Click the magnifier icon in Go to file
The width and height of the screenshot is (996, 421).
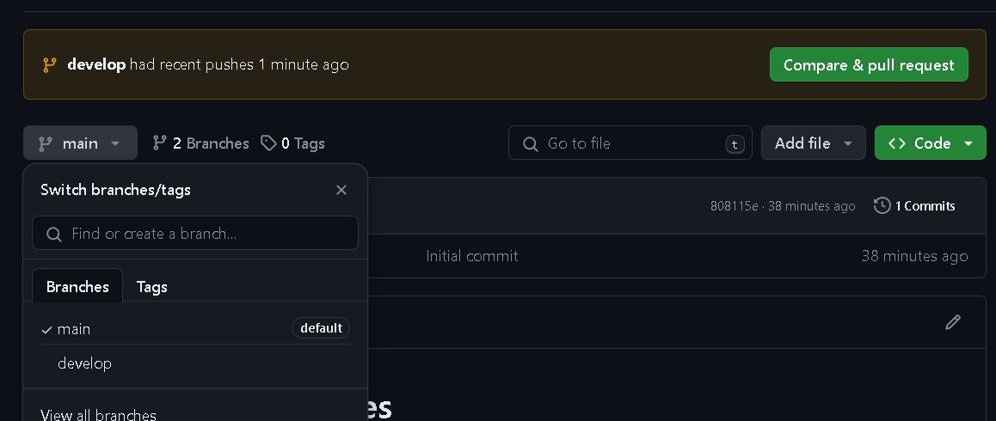pyautogui.click(x=531, y=143)
